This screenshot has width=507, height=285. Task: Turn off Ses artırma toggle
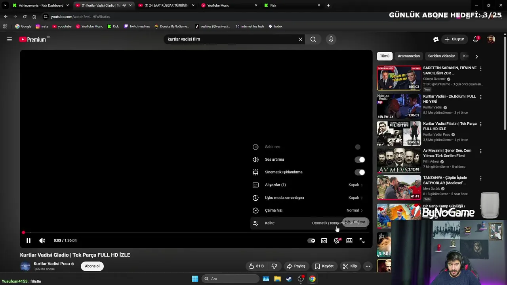360,160
